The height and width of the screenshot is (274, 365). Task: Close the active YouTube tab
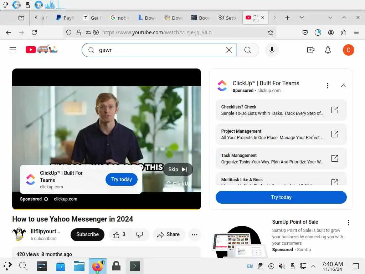click(x=263, y=17)
